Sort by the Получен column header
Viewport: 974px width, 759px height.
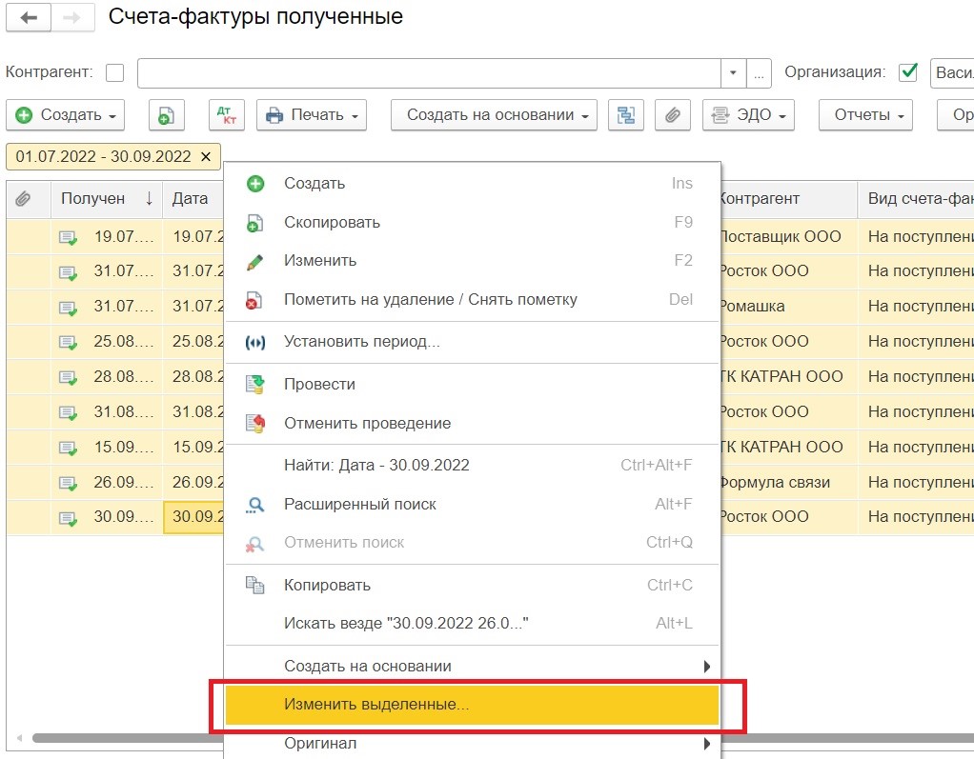tap(106, 199)
